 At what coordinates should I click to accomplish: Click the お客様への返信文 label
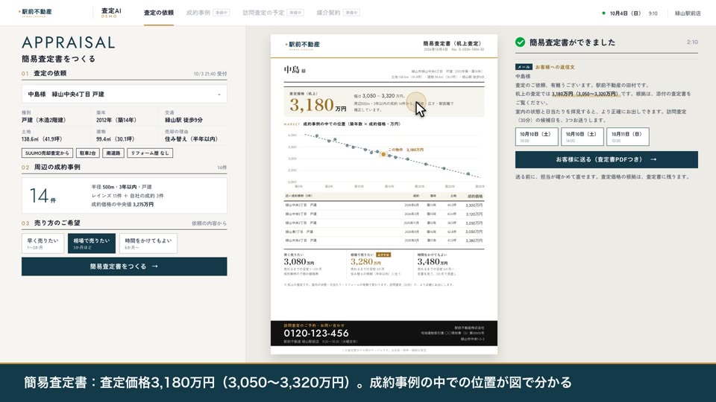[x=555, y=67]
